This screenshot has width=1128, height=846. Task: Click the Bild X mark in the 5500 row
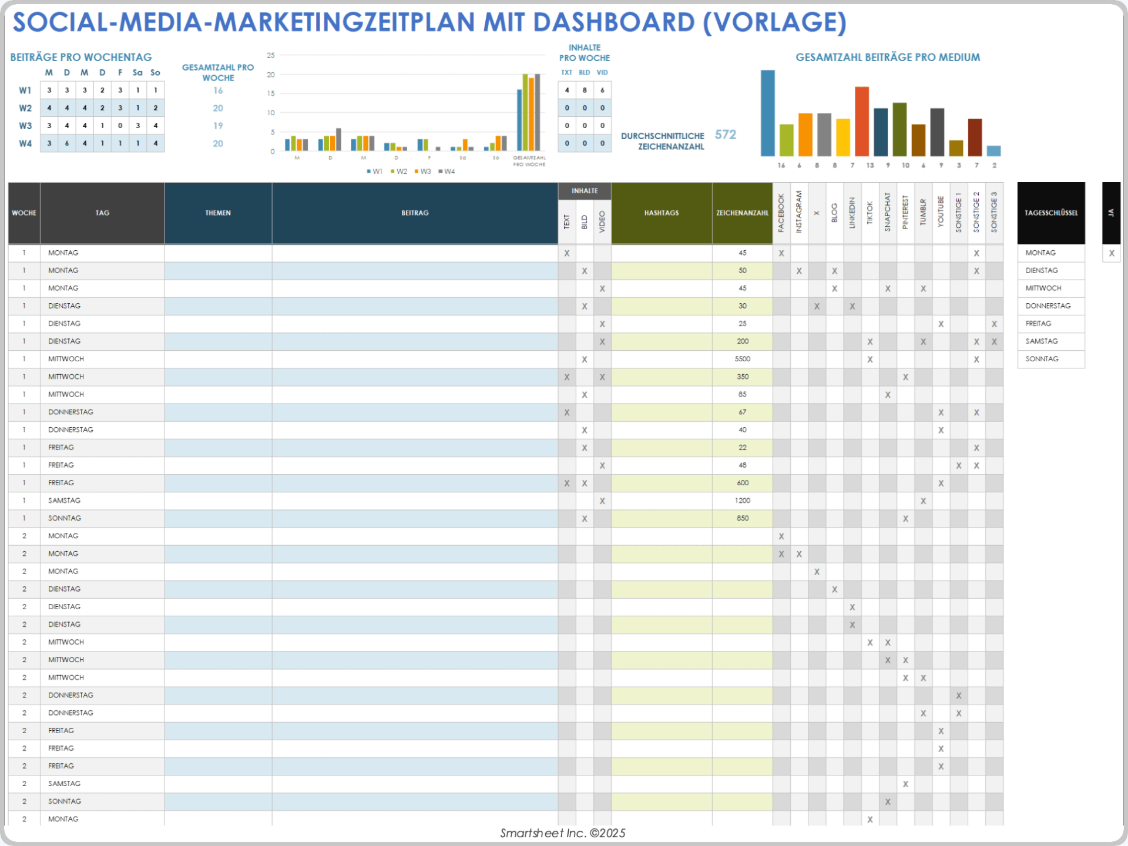(x=585, y=360)
